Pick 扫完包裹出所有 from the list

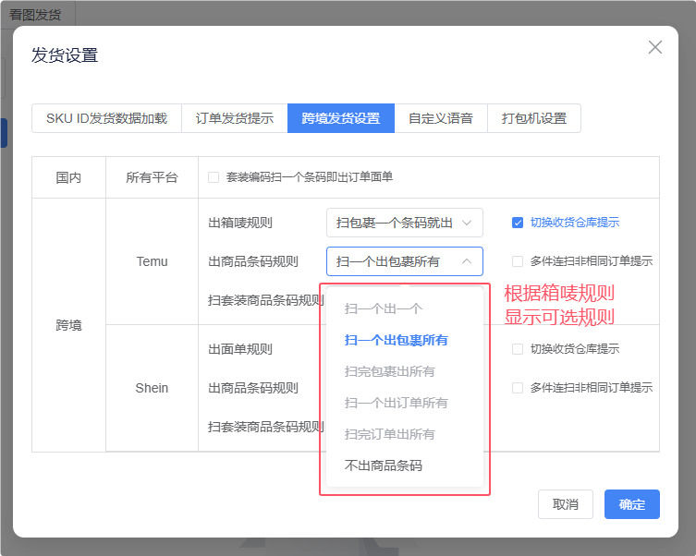389,371
